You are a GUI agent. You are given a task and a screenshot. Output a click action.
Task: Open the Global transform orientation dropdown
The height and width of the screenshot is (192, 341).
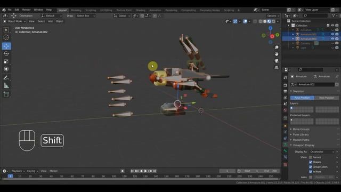(x=122, y=15)
